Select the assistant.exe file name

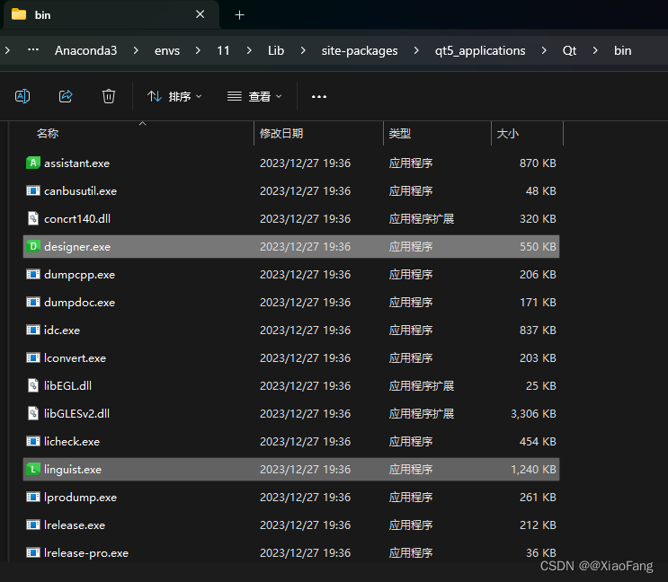tap(76, 163)
